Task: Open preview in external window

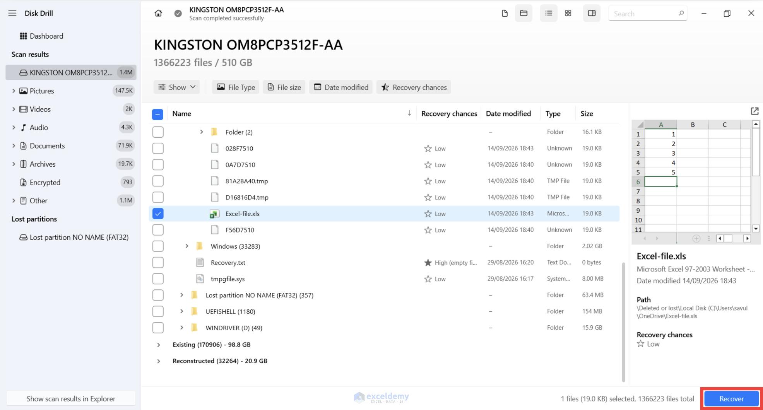Action: [754, 111]
